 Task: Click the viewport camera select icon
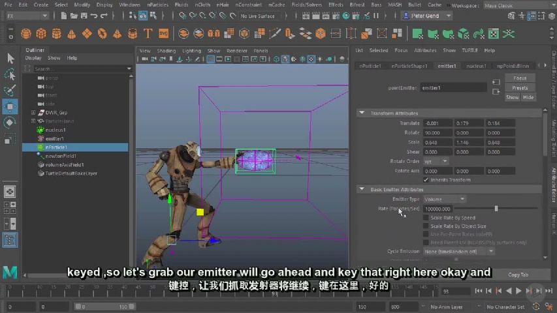pyautogui.click(x=144, y=59)
